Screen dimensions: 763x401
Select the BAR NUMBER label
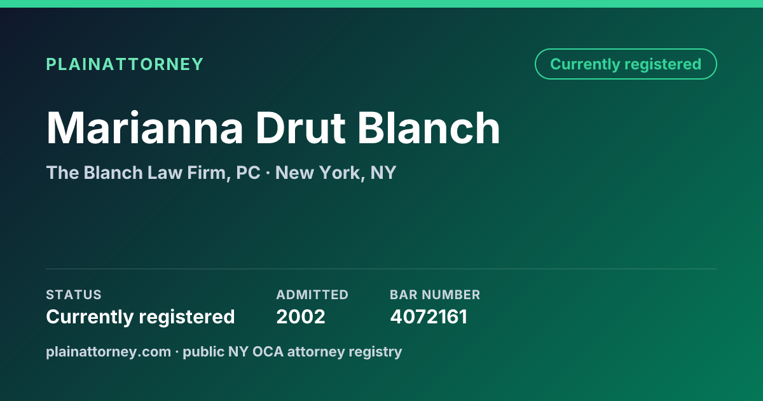435,295
